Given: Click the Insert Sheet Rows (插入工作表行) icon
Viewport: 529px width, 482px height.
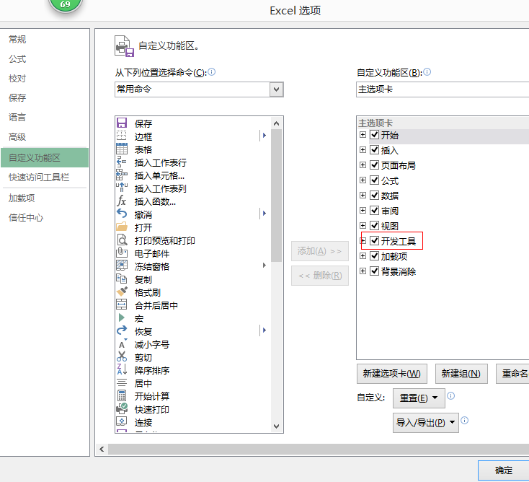Looking at the screenshot, I should coord(122,162).
